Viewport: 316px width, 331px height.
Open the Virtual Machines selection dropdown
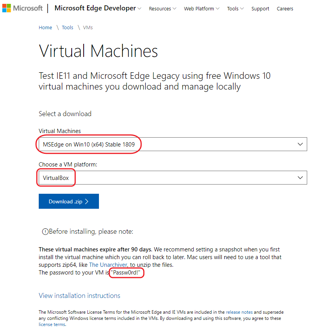pos(173,144)
